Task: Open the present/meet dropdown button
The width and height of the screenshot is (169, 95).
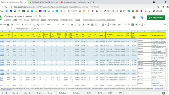Action: point(142,18)
